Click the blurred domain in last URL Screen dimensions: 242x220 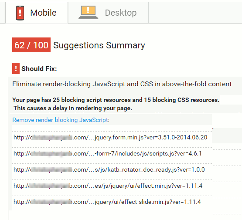point(51,202)
